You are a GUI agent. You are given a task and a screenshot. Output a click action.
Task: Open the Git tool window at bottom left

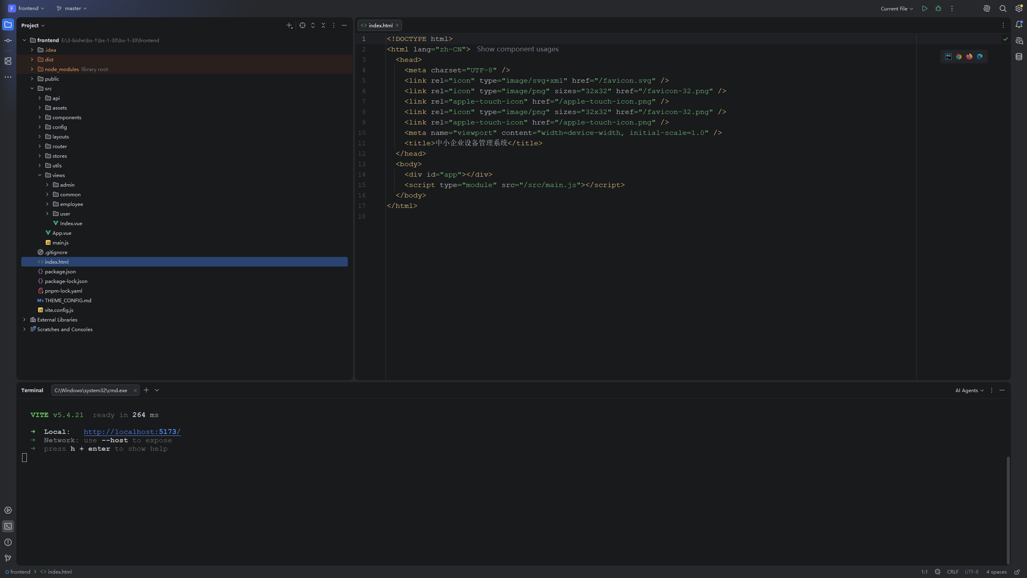(8, 558)
